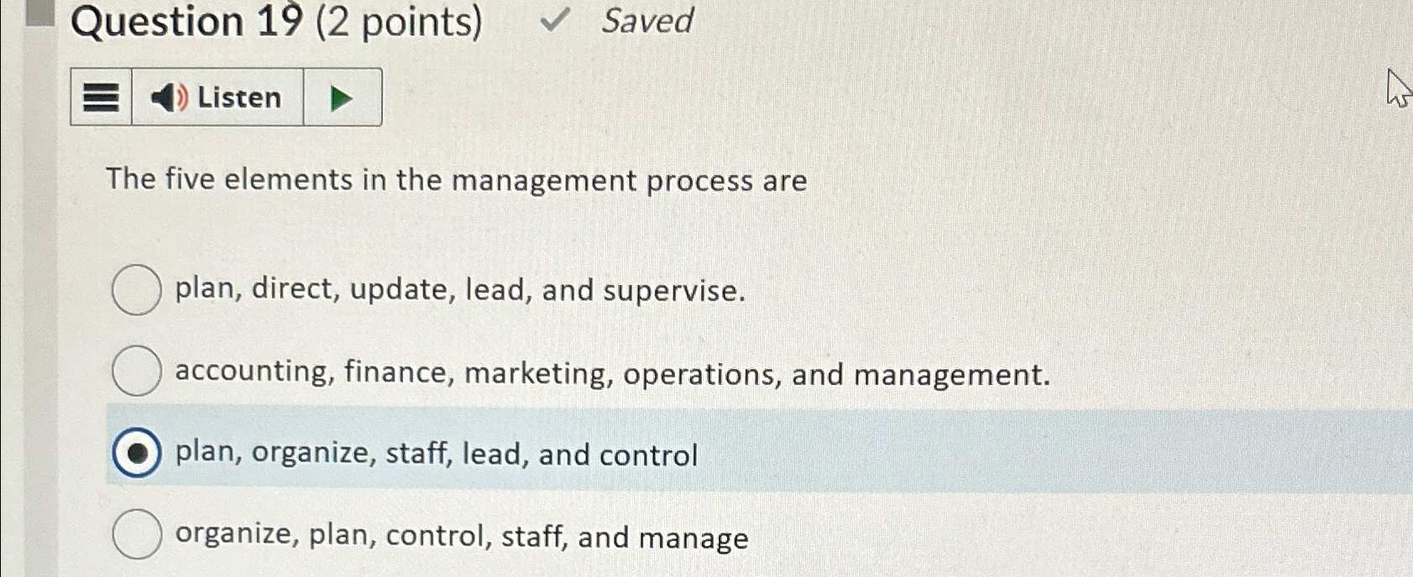The image size is (1413, 577).
Task: Open the reading options via the list icon
Action: [x=99, y=97]
